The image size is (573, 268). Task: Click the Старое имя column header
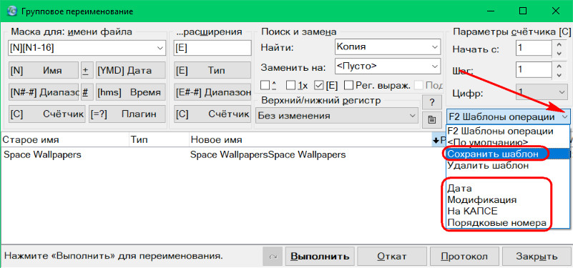[64, 140]
